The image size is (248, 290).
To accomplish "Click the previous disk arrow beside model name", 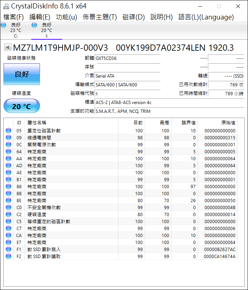I will pyautogui.click(x=8, y=47).
